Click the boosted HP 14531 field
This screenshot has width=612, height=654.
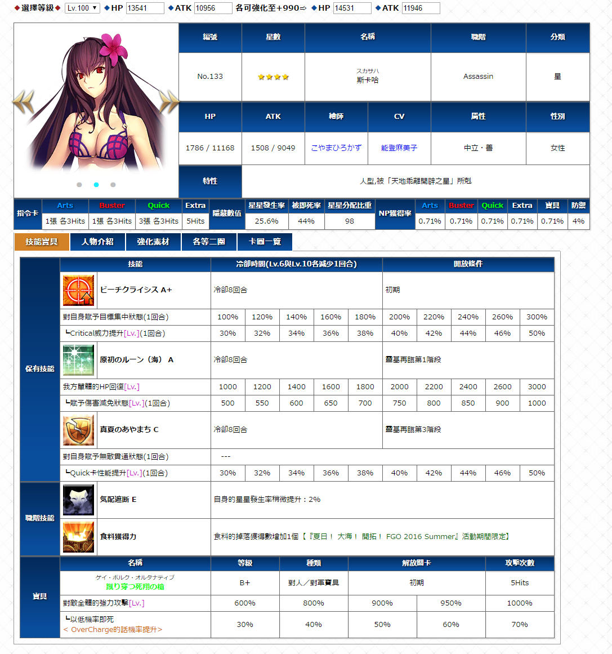(352, 8)
